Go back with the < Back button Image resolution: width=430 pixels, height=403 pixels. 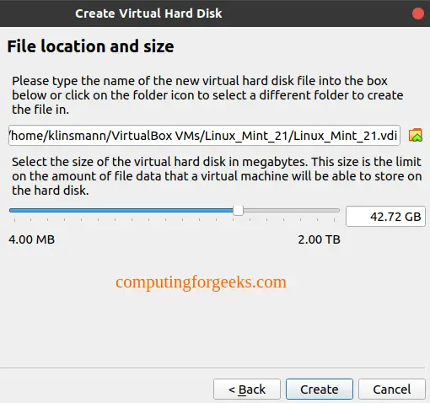[x=247, y=390]
